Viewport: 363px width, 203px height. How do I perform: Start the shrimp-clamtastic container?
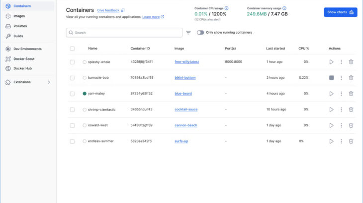point(331,110)
